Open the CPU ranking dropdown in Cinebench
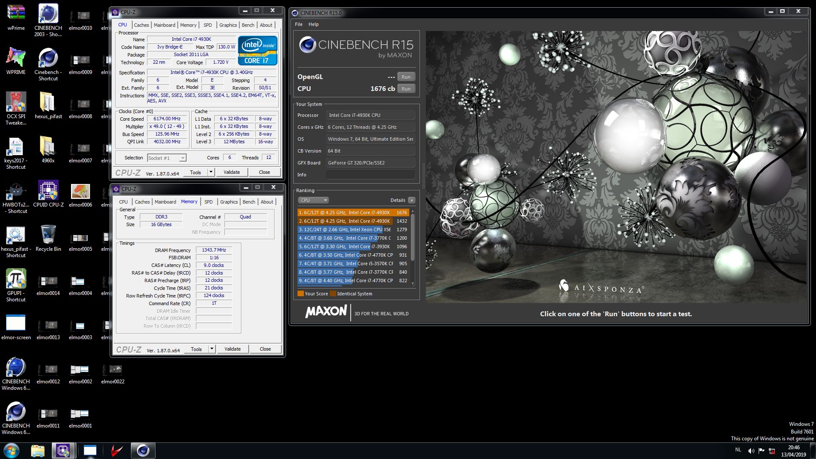 tap(314, 200)
